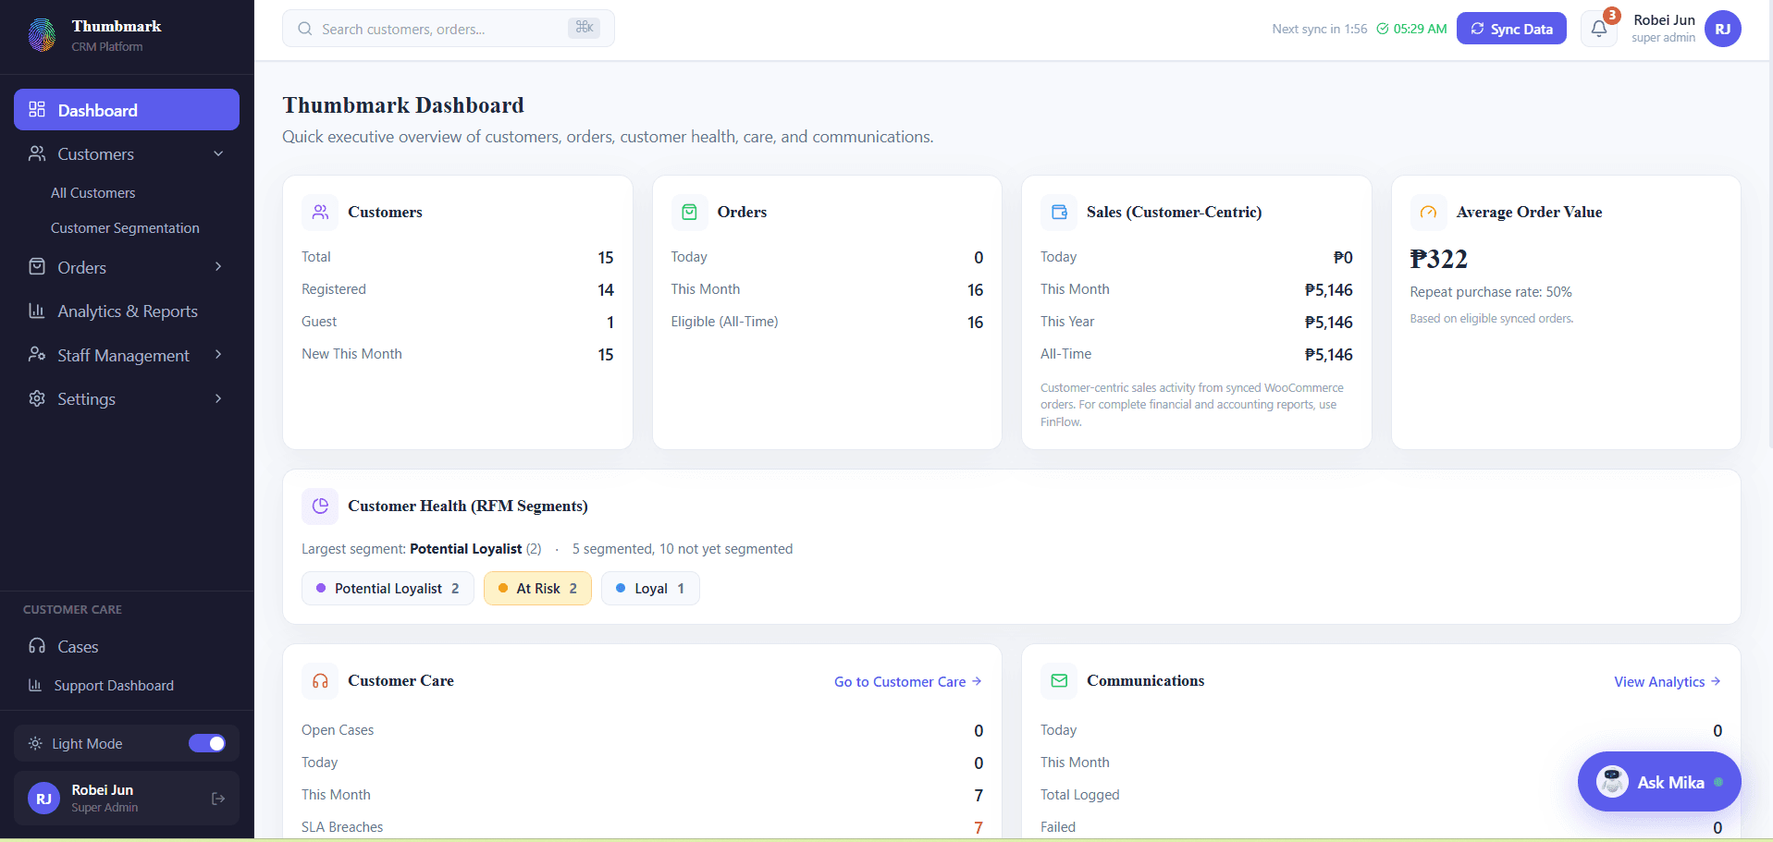Click the All-Time sales row
This screenshot has height=842, width=1773.
coord(1196,354)
